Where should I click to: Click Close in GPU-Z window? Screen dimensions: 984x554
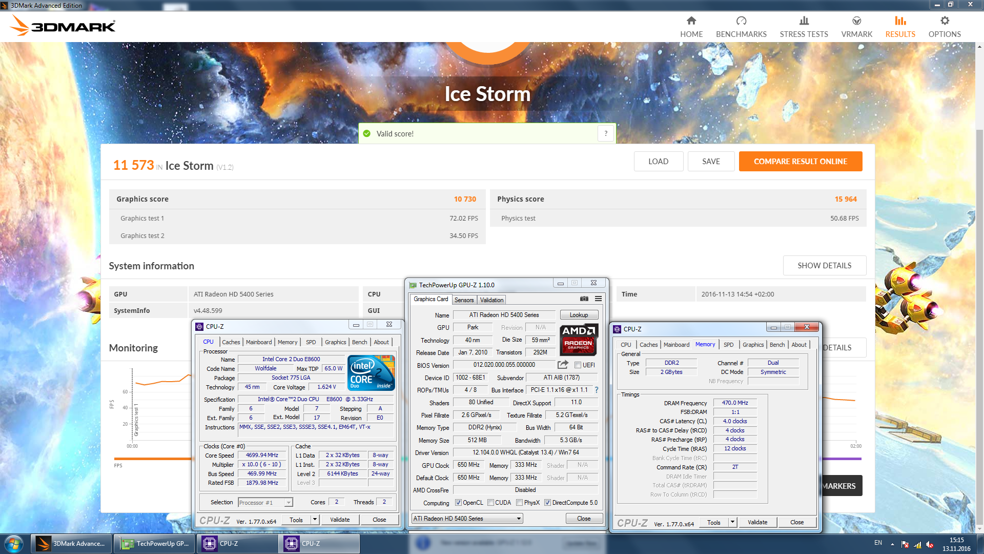coord(584,519)
